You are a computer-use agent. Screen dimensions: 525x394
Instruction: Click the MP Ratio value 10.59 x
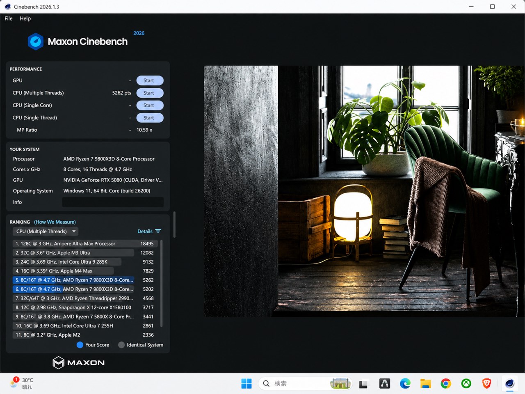[x=144, y=130]
